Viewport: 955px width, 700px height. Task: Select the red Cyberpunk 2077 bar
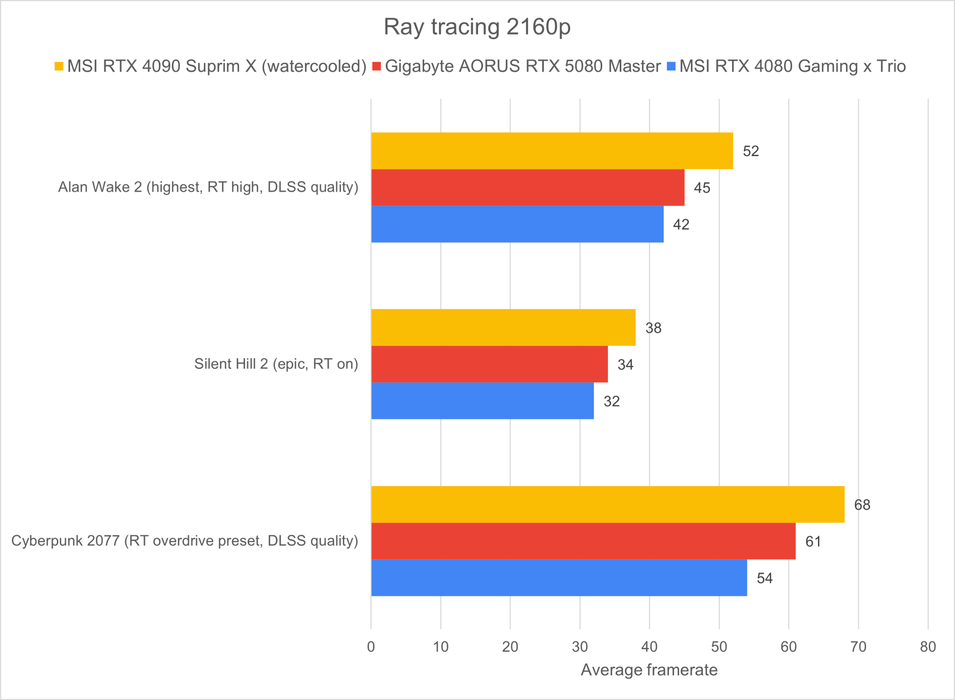[x=584, y=541]
